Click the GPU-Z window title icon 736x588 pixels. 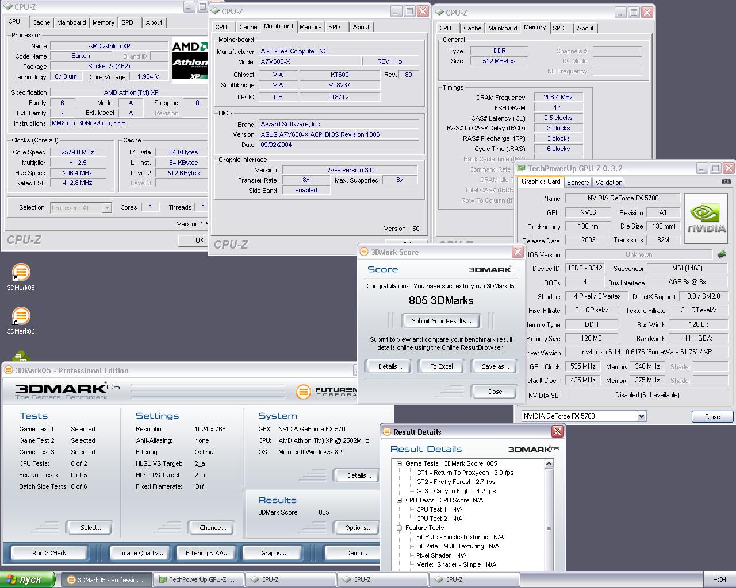(521, 168)
